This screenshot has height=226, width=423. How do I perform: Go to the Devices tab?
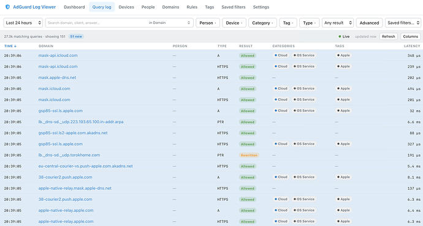tap(126, 7)
